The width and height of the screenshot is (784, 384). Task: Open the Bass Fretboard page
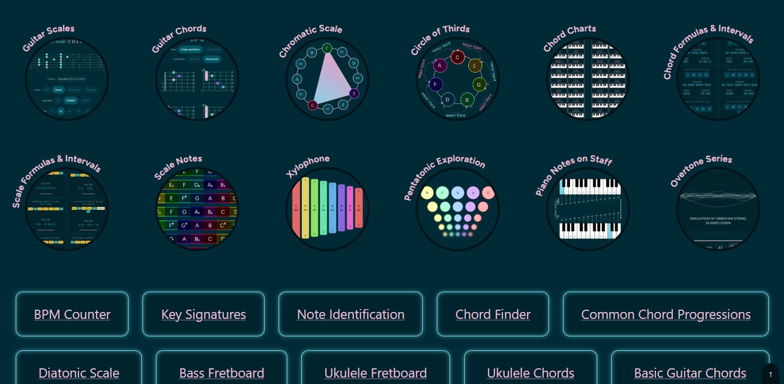222,372
